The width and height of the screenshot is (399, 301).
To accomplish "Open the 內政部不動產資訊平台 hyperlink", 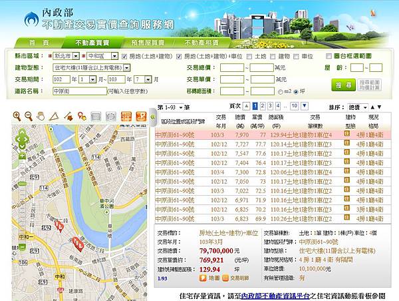I will (275, 296).
